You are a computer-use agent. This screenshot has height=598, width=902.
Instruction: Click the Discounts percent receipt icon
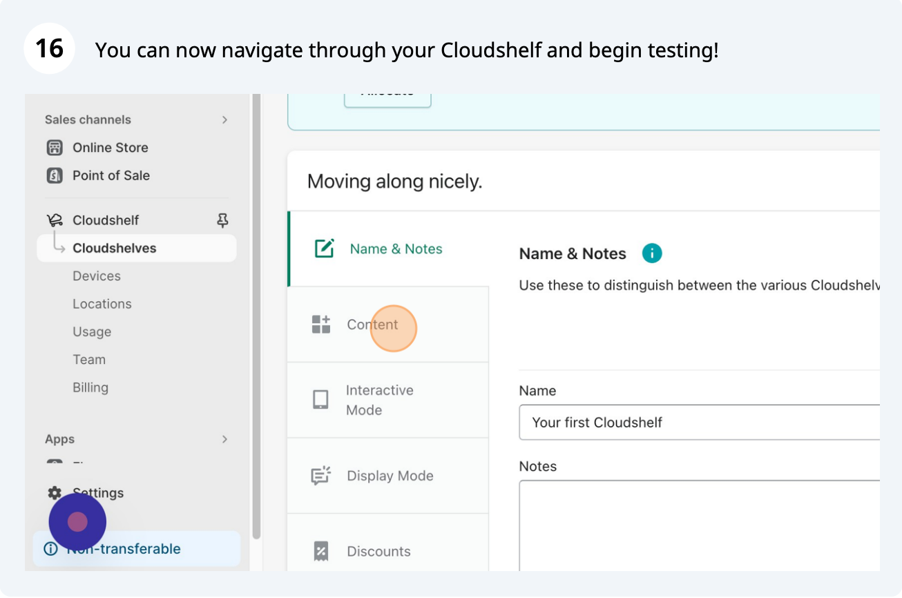point(320,551)
